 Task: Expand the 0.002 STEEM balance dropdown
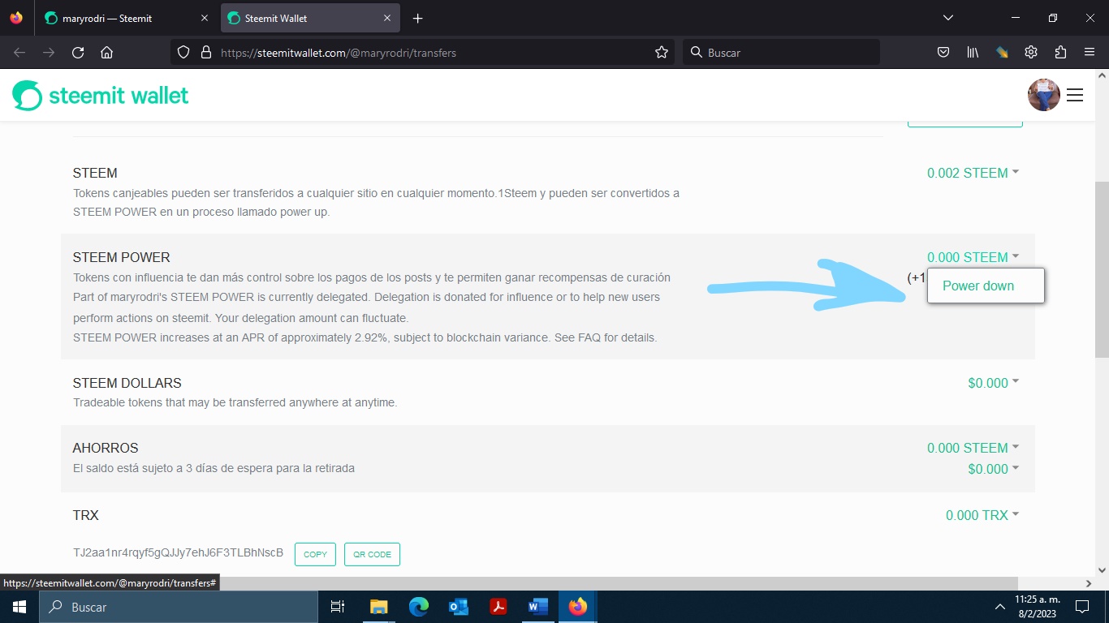(x=973, y=173)
